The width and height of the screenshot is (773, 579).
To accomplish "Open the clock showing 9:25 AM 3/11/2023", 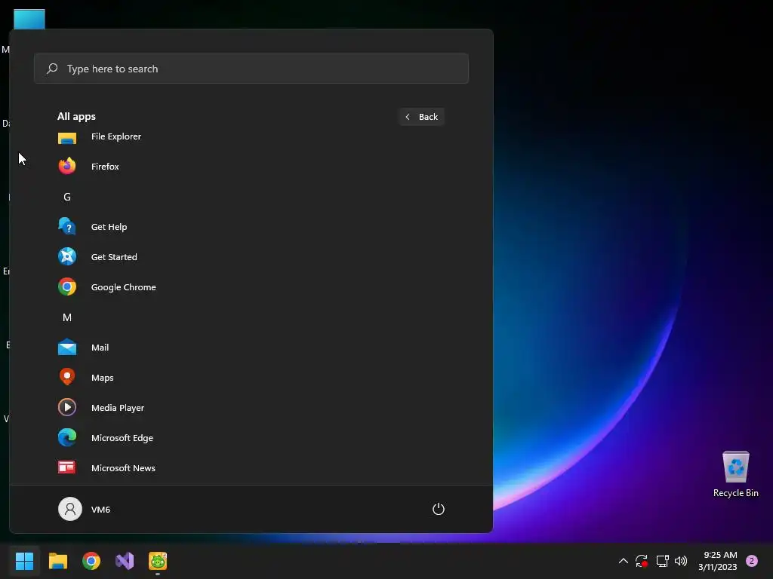I will (x=718, y=561).
